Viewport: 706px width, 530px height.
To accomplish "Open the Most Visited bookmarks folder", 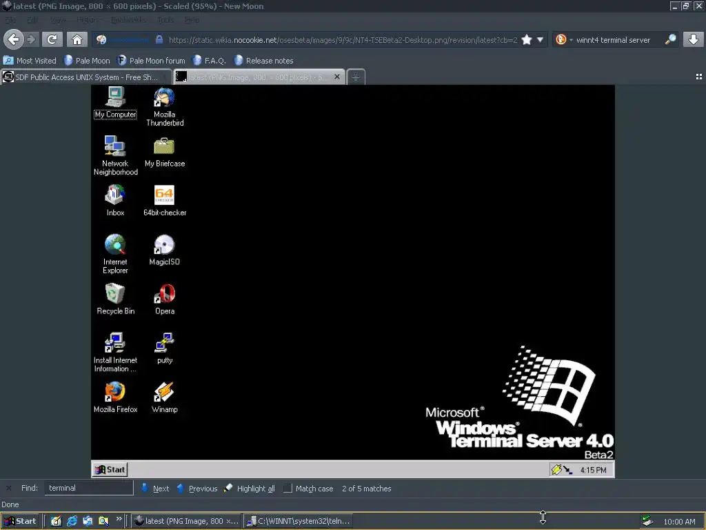I will (x=30, y=61).
